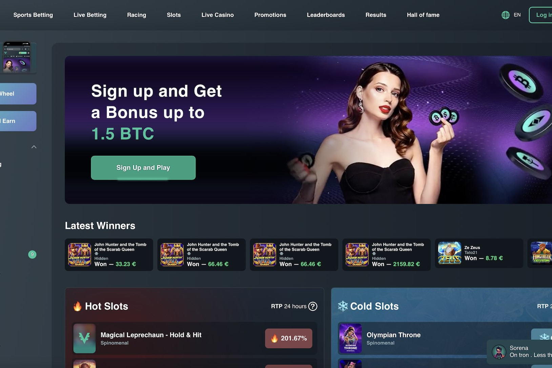Image resolution: width=552 pixels, height=368 pixels.
Task: Click the Log in button
Action: [541, 15]
